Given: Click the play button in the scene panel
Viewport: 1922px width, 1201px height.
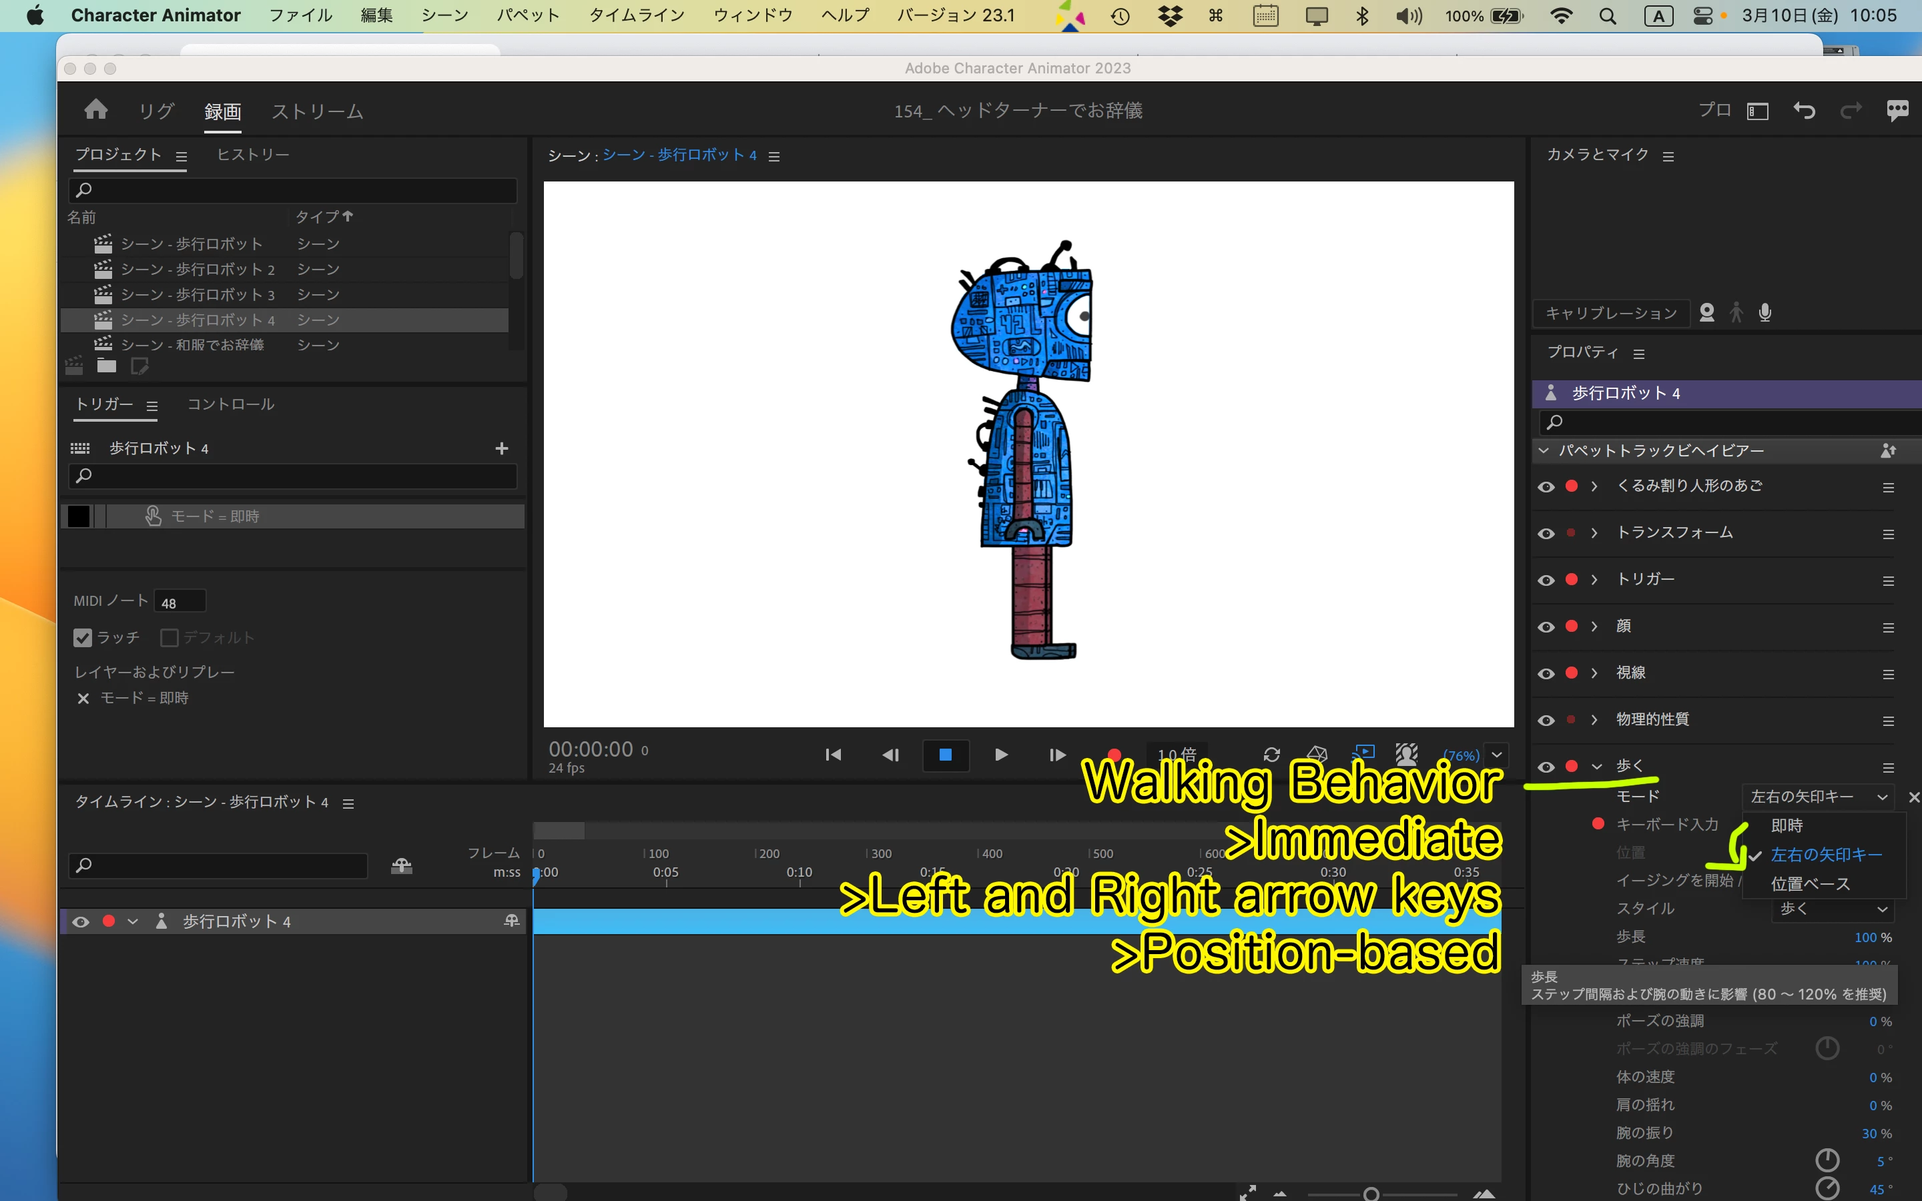Looking at the screenshot, I should pos(1001,755).
